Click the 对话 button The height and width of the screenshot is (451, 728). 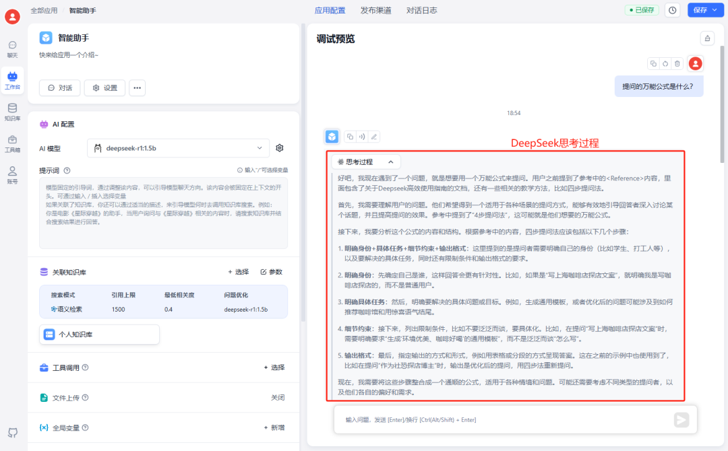[x=60, y=88]
